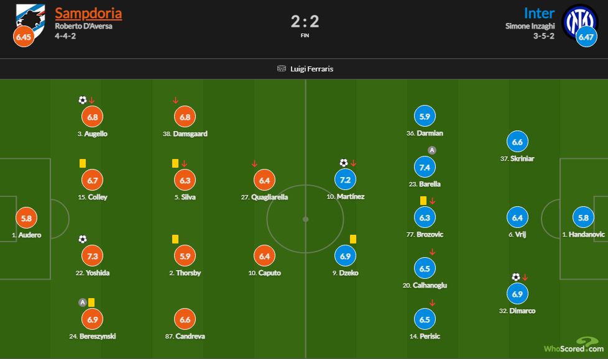The image size is (608, 359).
Task: Click Inter's 6.47 team rating badge
Action: (586, 37)
